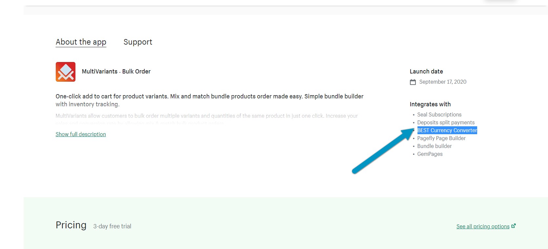548x249 pixels.
Task: Select Deposits split payments list item
Action: (446, 122)
